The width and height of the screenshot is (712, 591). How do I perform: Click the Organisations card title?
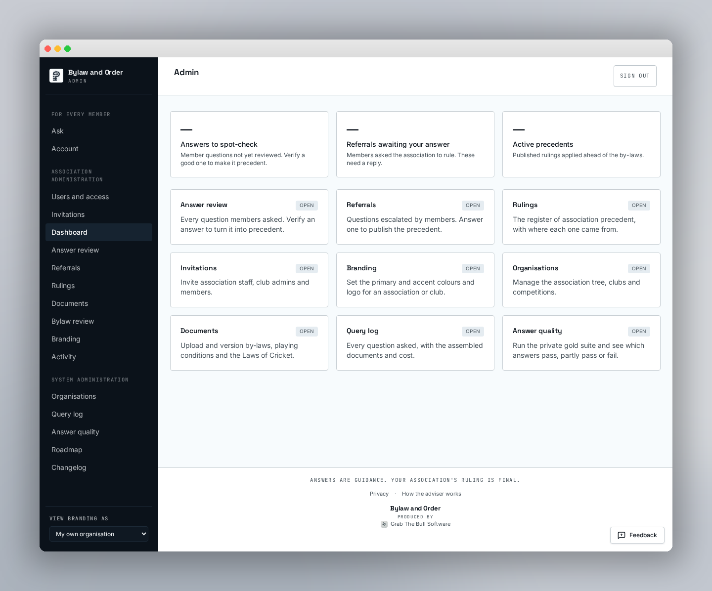(535, 268)
